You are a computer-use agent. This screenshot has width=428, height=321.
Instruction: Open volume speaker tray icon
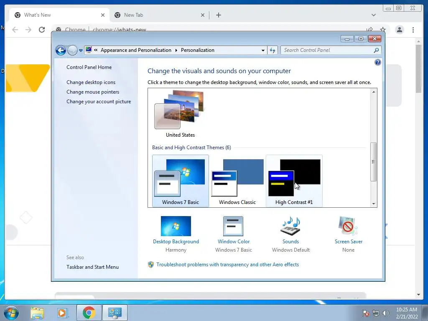385,313
